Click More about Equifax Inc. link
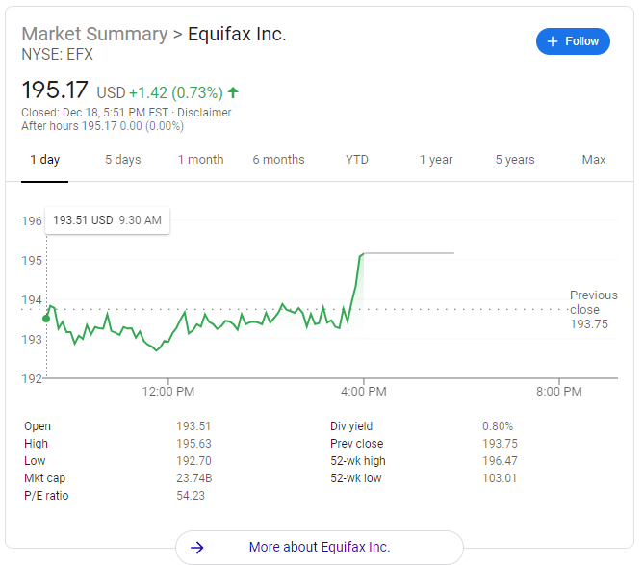The width and height of the screenshot is (644, 565). click(x=319, y=547)
